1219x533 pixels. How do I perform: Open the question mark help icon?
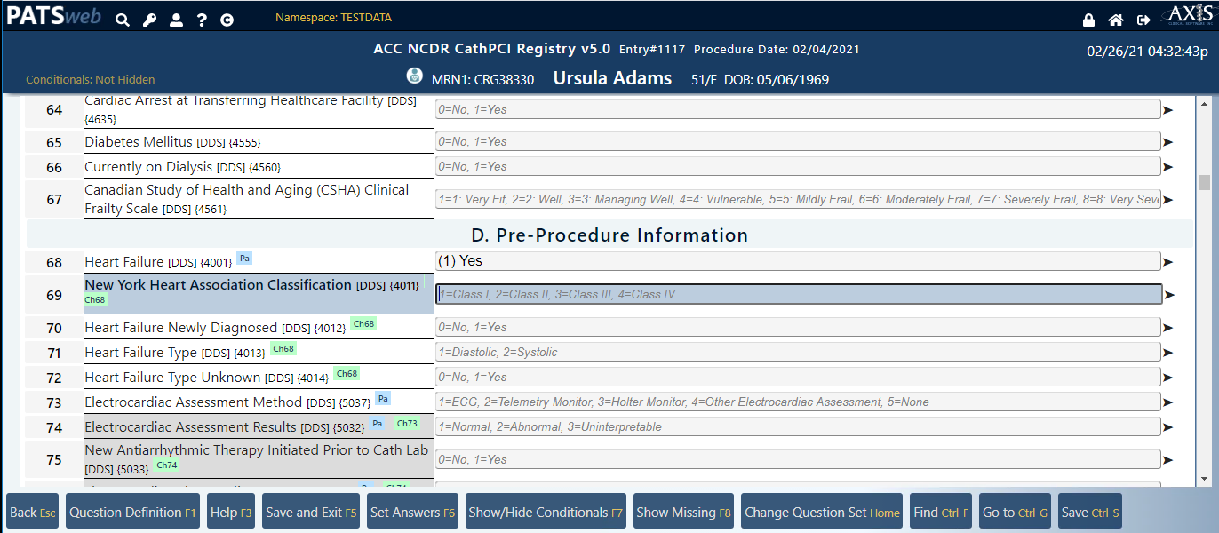click(x=202, y=20)
